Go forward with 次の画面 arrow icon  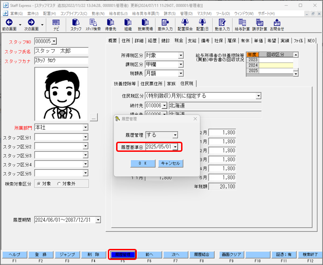point(31,22)
